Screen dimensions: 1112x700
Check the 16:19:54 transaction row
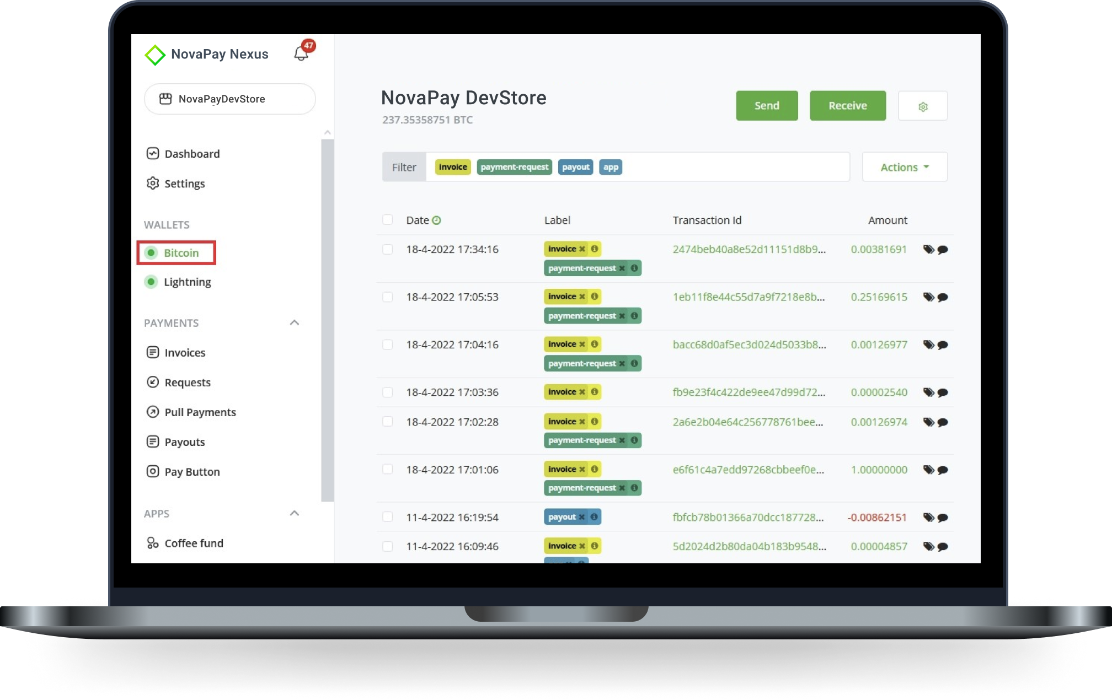pos(388,517)
